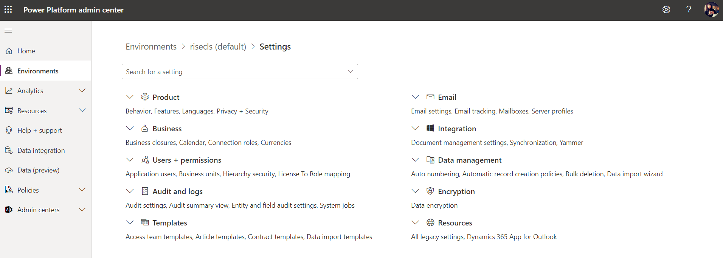Collapse the Product settings section chevron
This screenshot has width=723, height=258.
click(x=130, y=97)
